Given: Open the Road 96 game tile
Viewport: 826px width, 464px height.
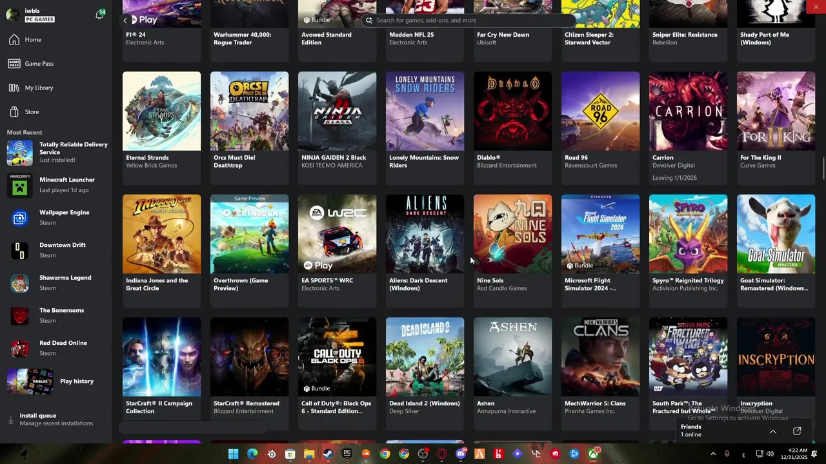Looking at the screenshot, I should click(x=600, y=127).
